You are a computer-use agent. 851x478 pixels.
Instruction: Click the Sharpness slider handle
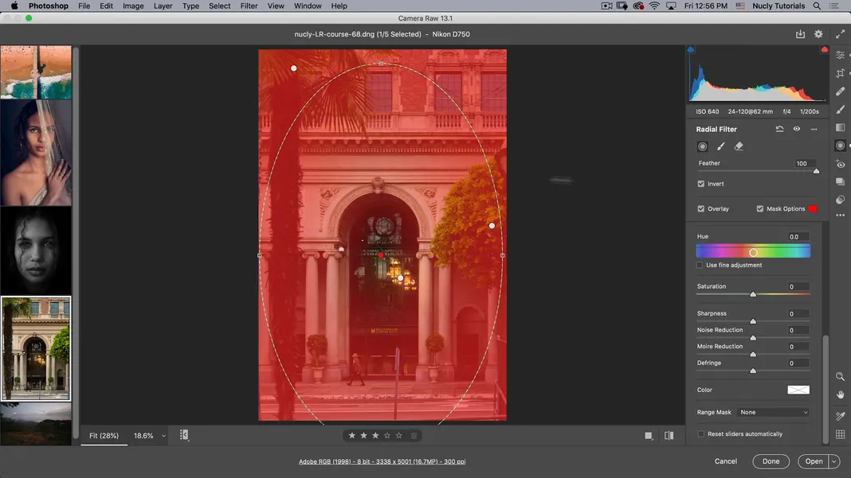(753, 321)
